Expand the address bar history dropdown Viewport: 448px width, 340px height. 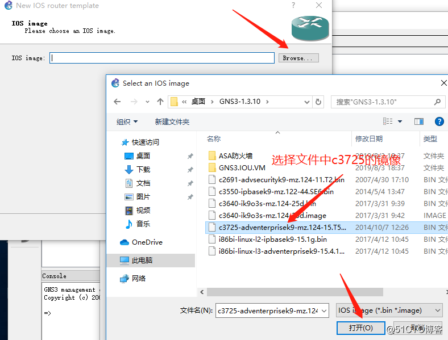pos(307,102)
